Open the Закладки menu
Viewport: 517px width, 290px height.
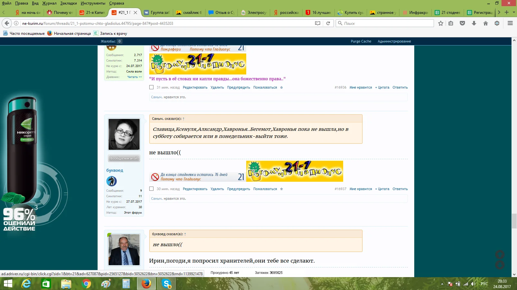69,3
